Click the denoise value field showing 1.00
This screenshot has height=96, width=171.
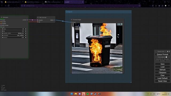click(14, 37)
